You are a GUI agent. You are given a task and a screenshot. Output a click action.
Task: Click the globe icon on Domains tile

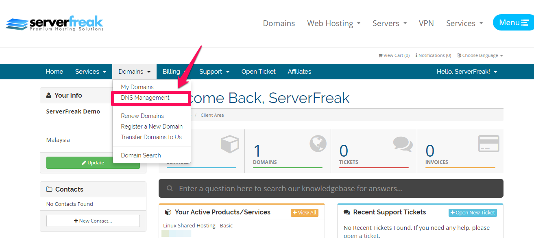coord(318,144)
